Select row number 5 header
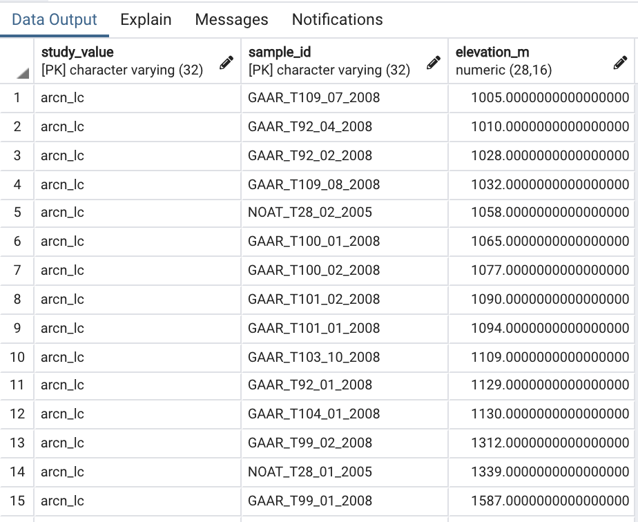Screen dimensions: 638x522 pyautogui.click(x=17, y=212)
